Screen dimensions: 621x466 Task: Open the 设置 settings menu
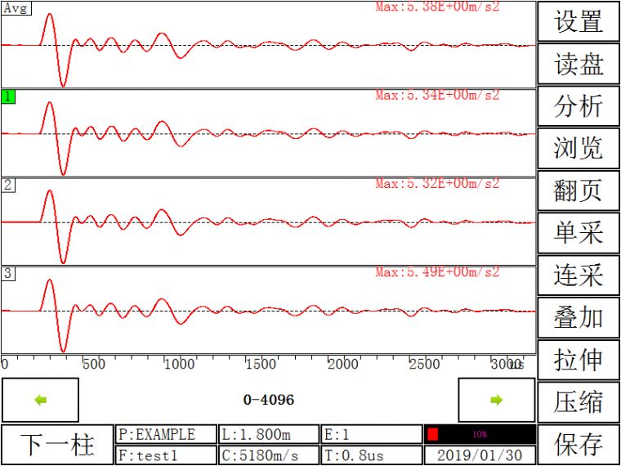(x=578, y=21)
